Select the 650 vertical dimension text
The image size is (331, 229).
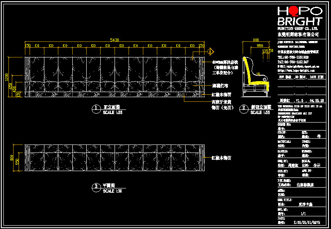pos(11,86)
